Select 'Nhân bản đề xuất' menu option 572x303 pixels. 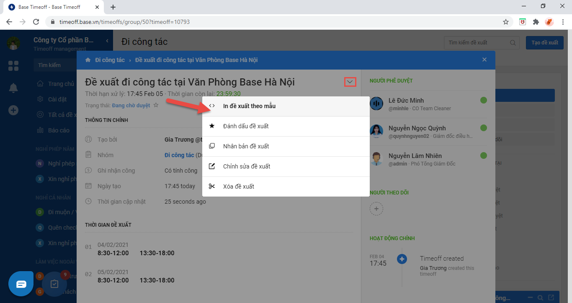pyautogui.click(x=286, y=146)
